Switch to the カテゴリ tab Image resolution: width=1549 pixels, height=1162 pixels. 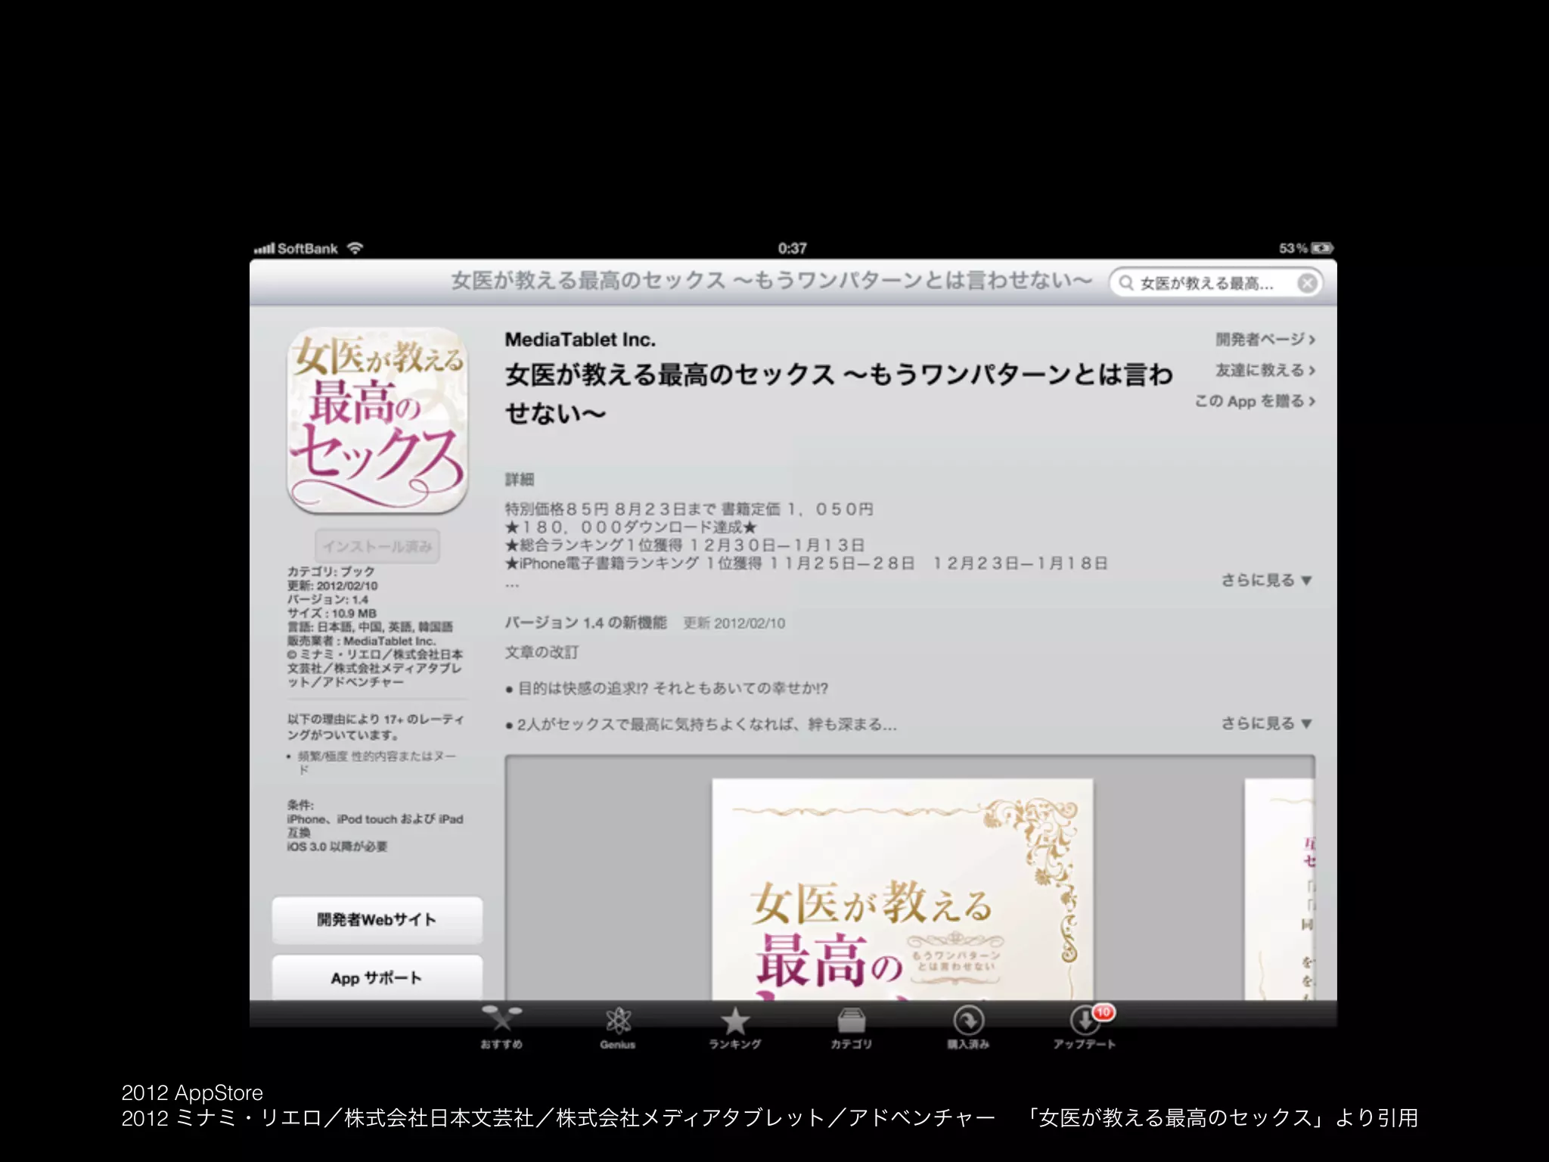[x=851, y=1027]
